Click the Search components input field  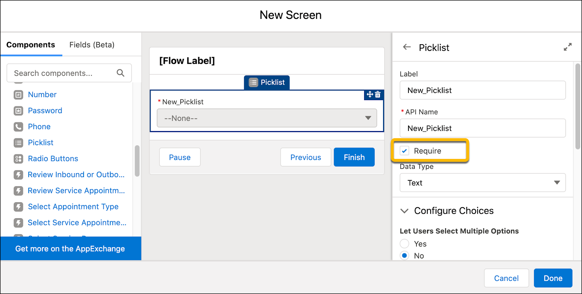(x=69, y=73)
